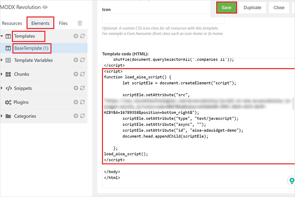The image size is (295, 197).
Task: Click the preview eye icon beside MODX Revolution
Action: click(45, 7)
